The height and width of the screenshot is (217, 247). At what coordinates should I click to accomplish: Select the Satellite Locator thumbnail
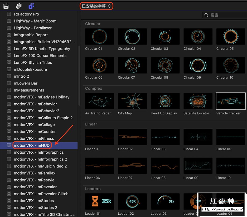tap(198, 101)
